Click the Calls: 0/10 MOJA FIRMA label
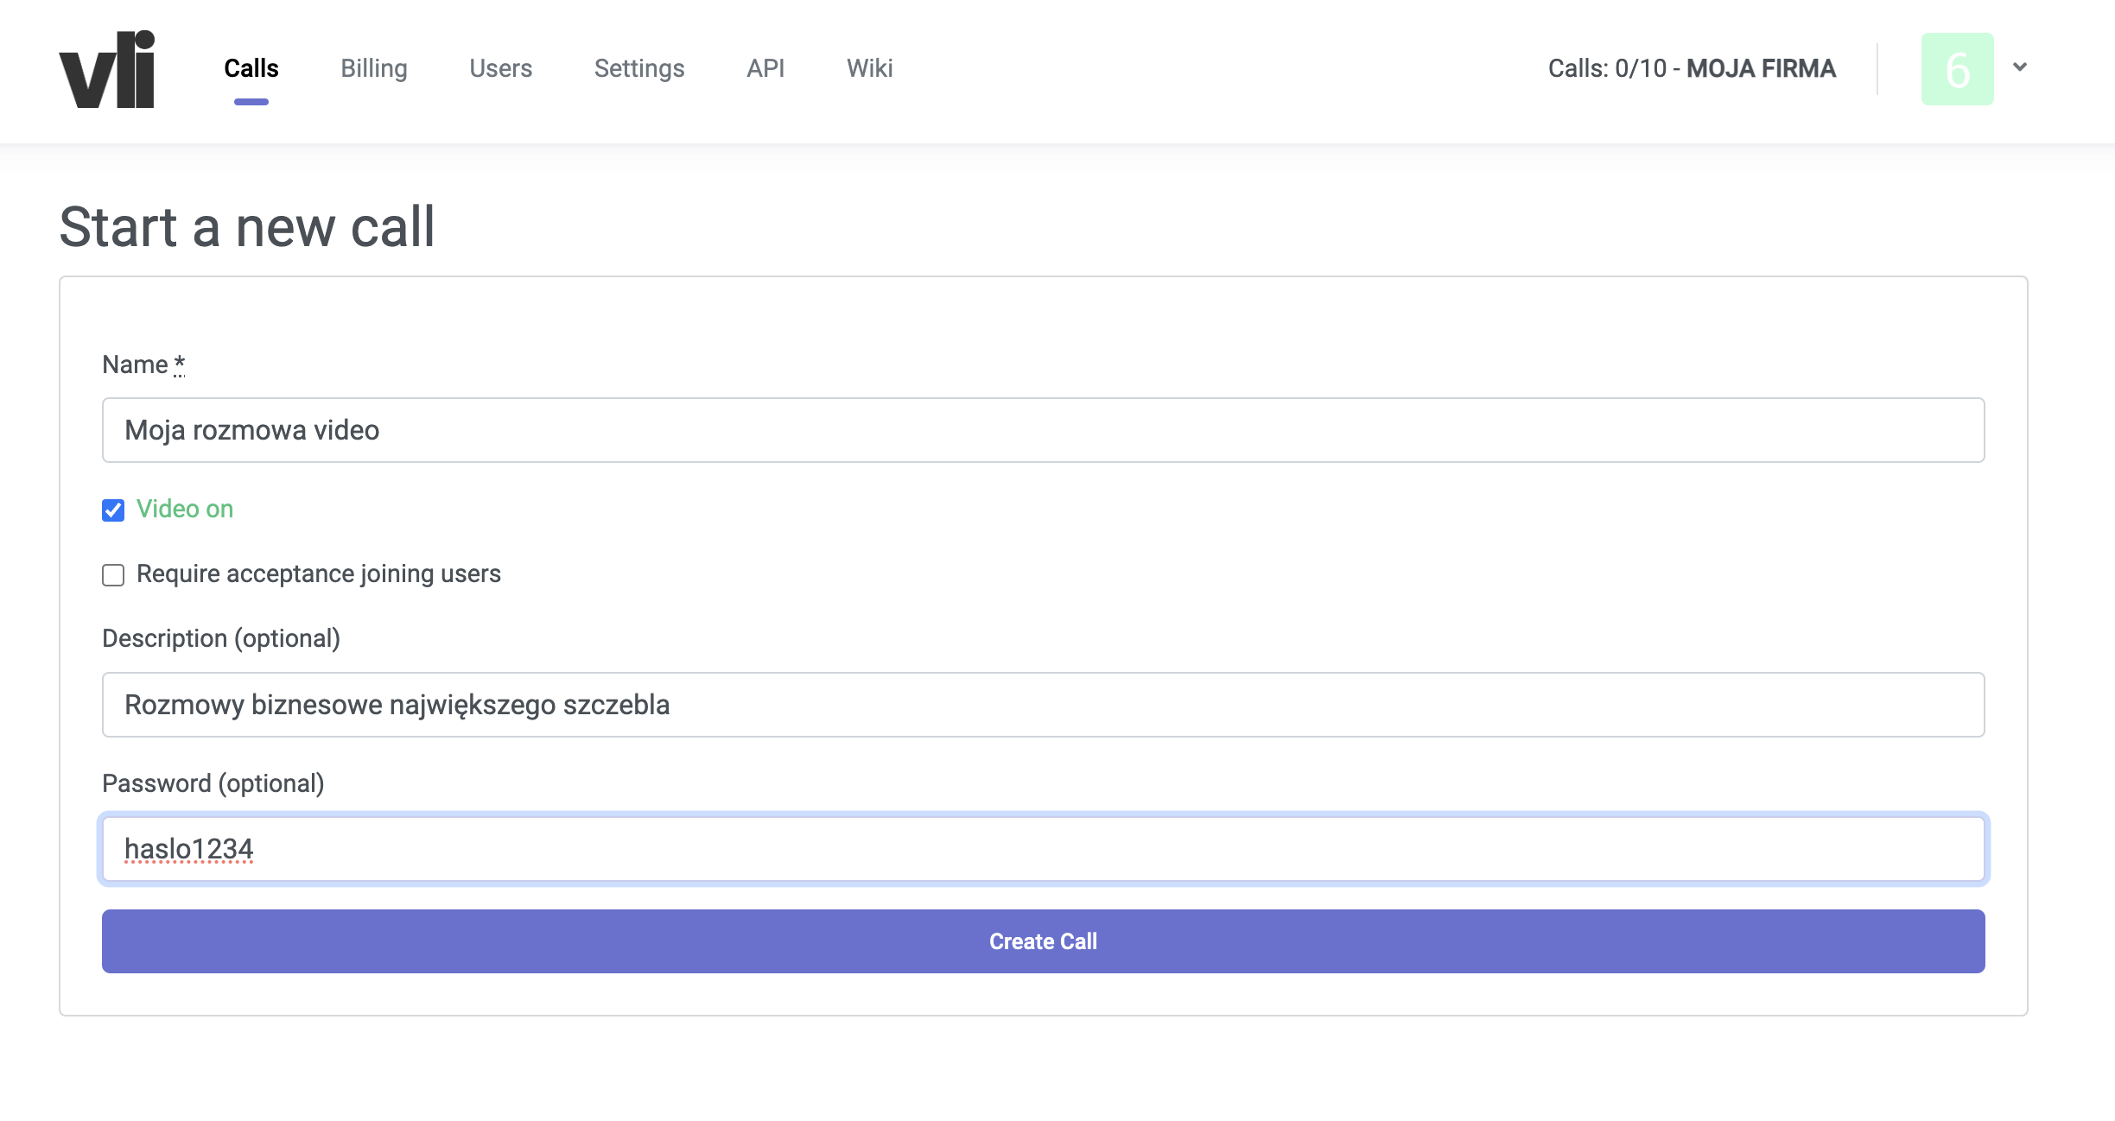 click(1691, 68)
